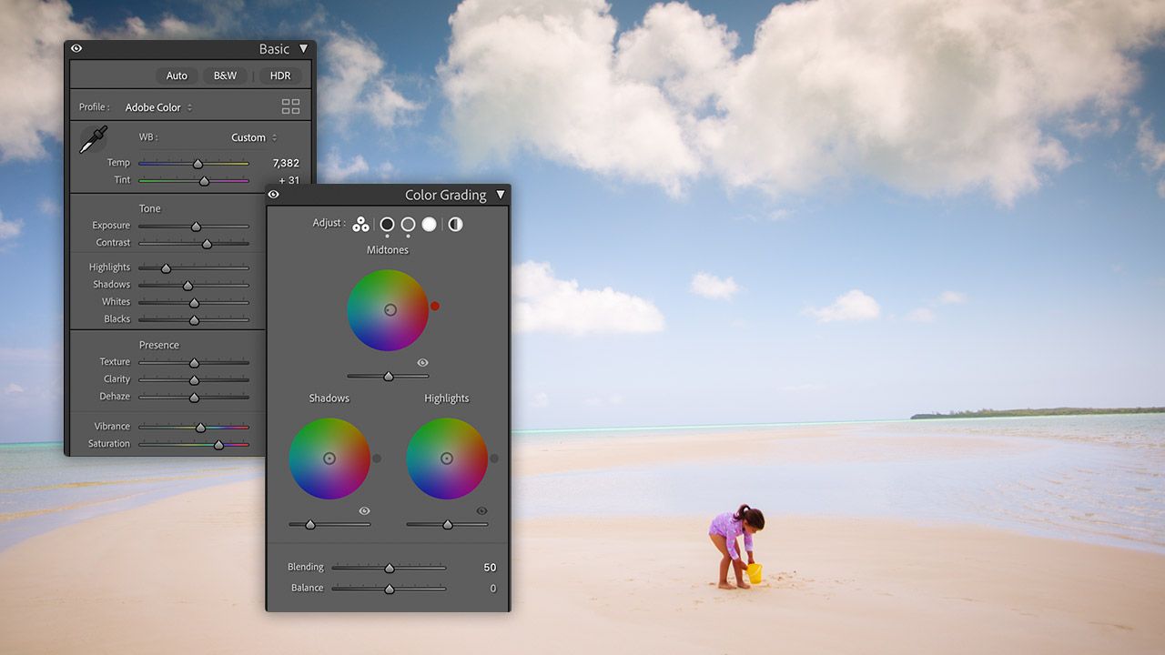Click the Clarity slider handle
1165x655 pixels.
pyautogui.click(x=194, y=380)
